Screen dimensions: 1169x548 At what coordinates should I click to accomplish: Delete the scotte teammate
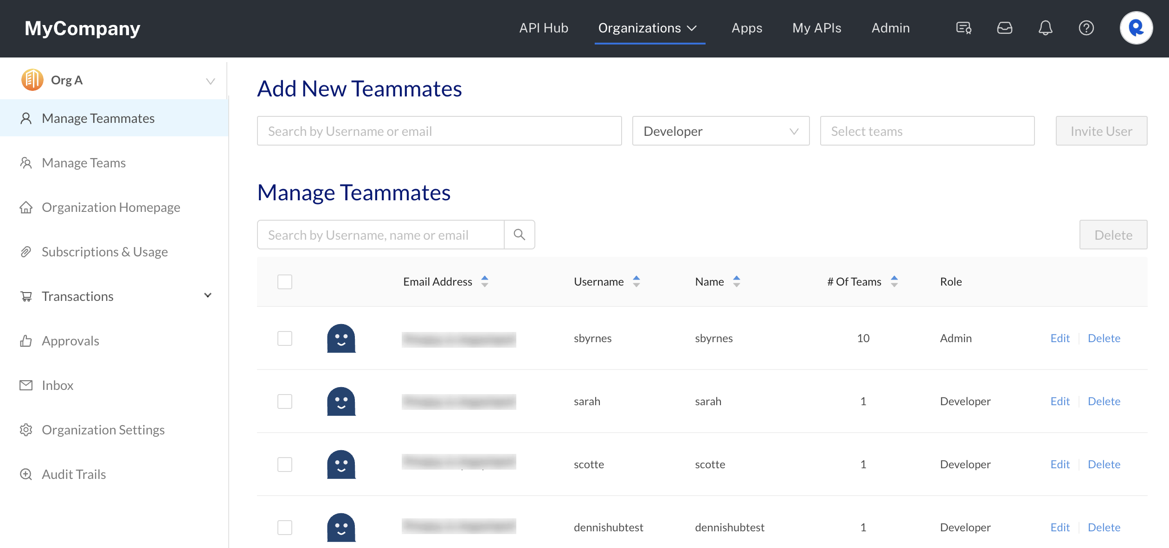pos(1104,464)
